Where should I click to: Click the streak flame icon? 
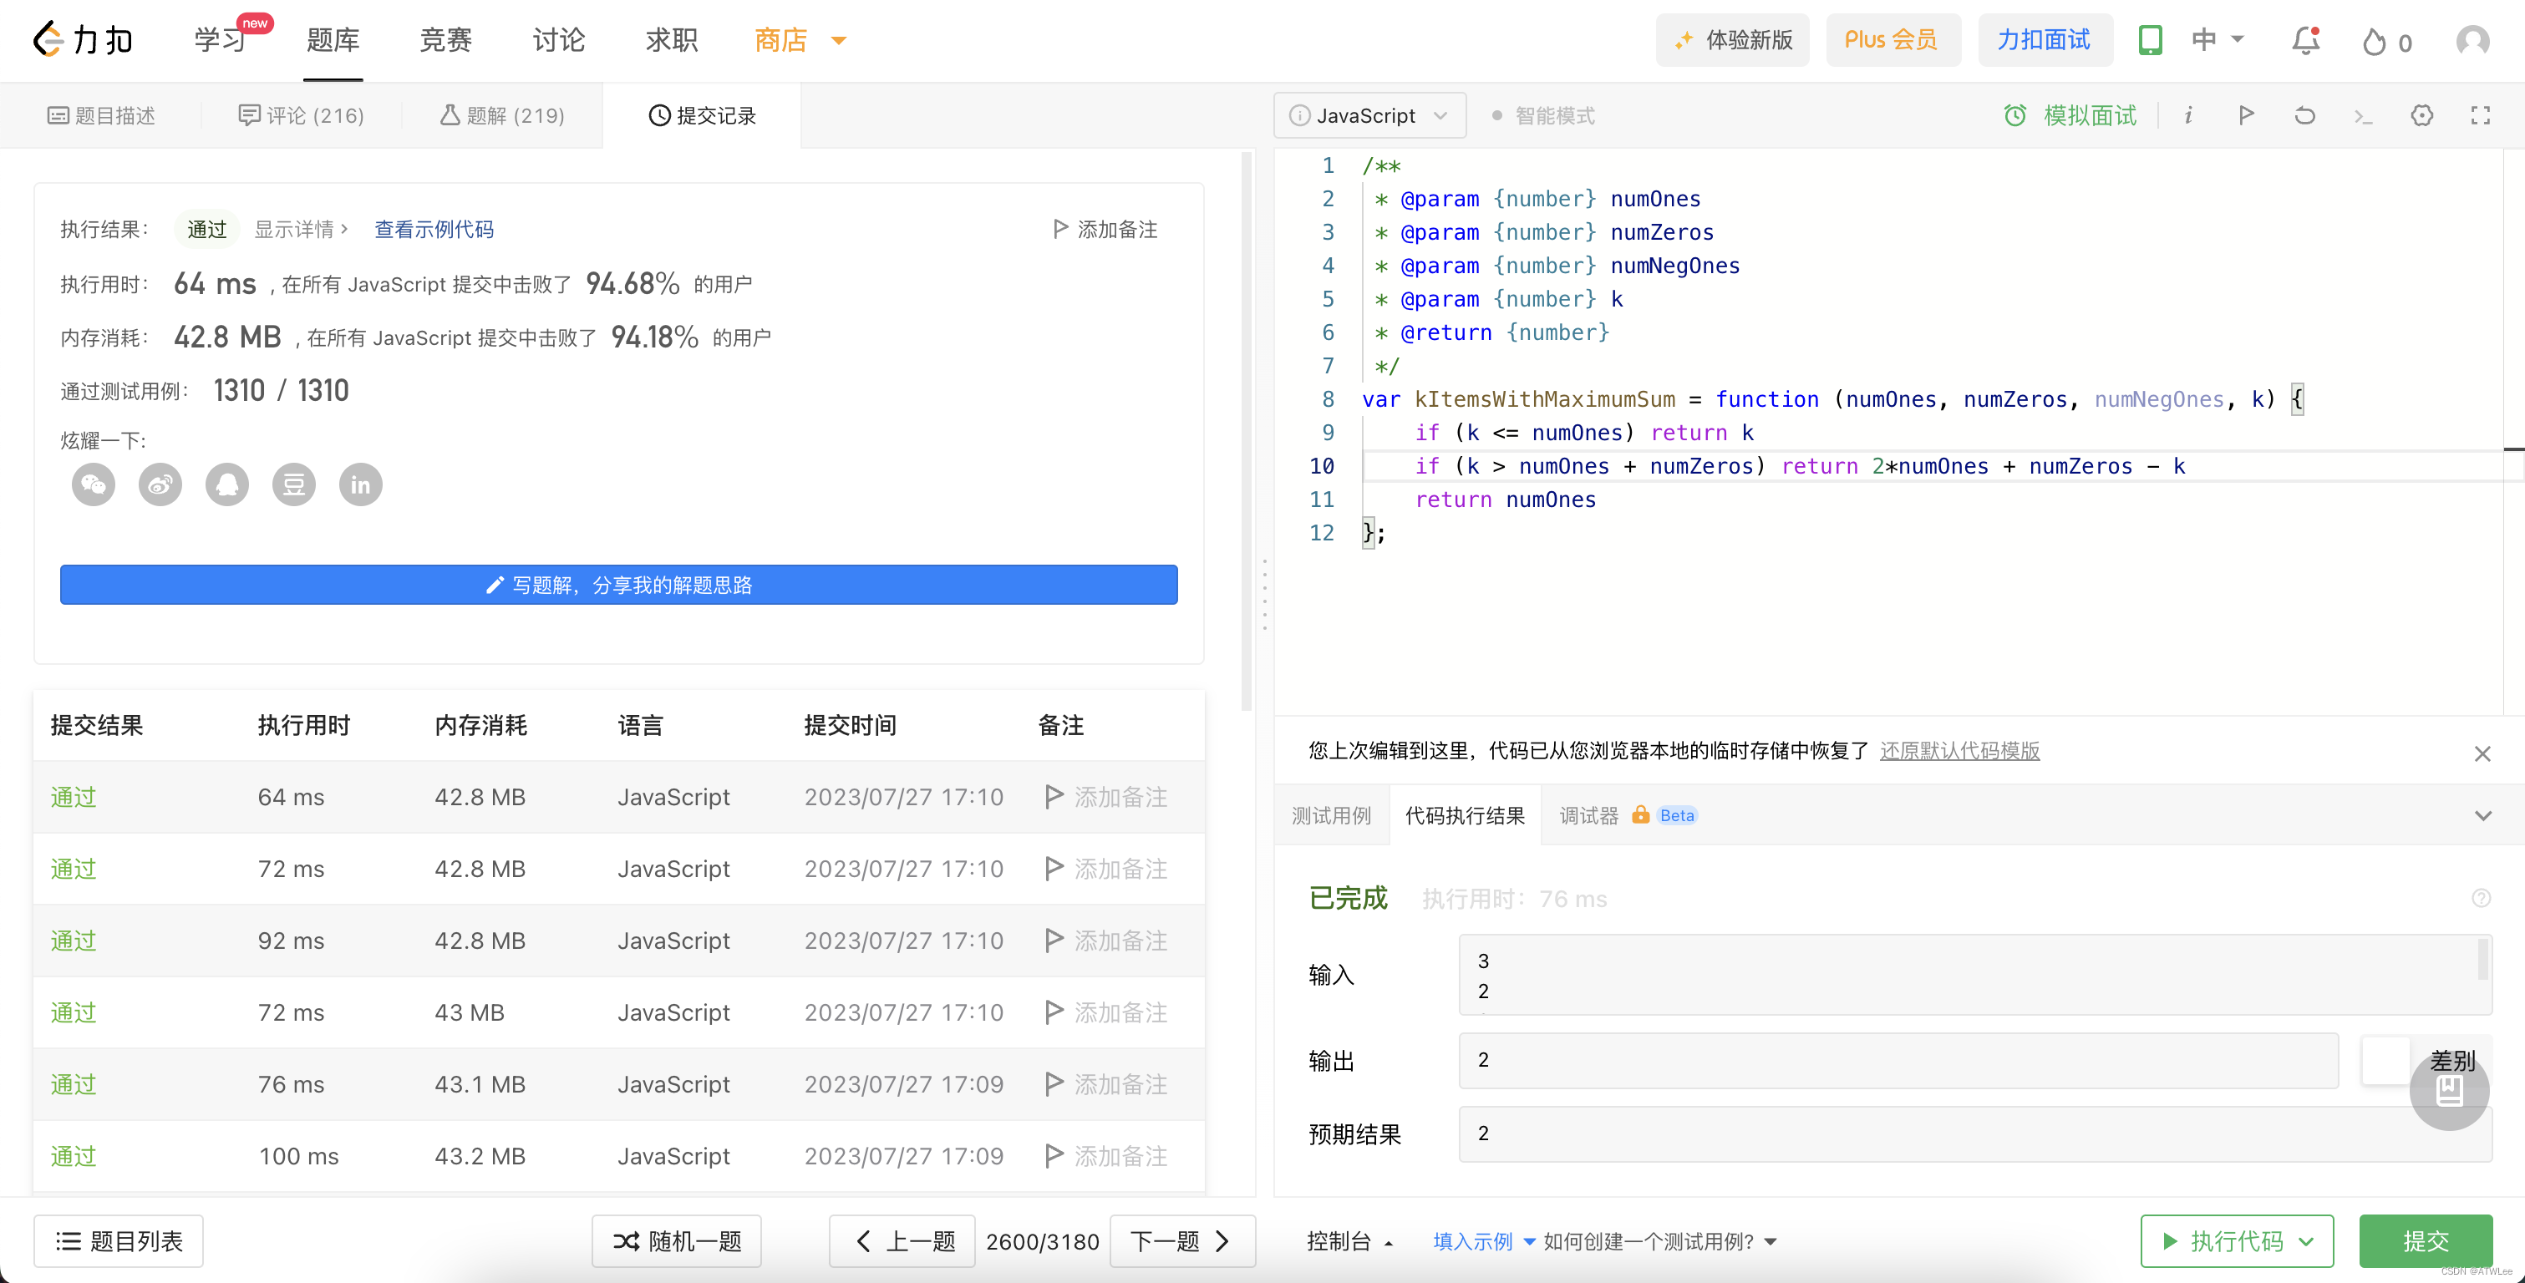coord(2374,41)
